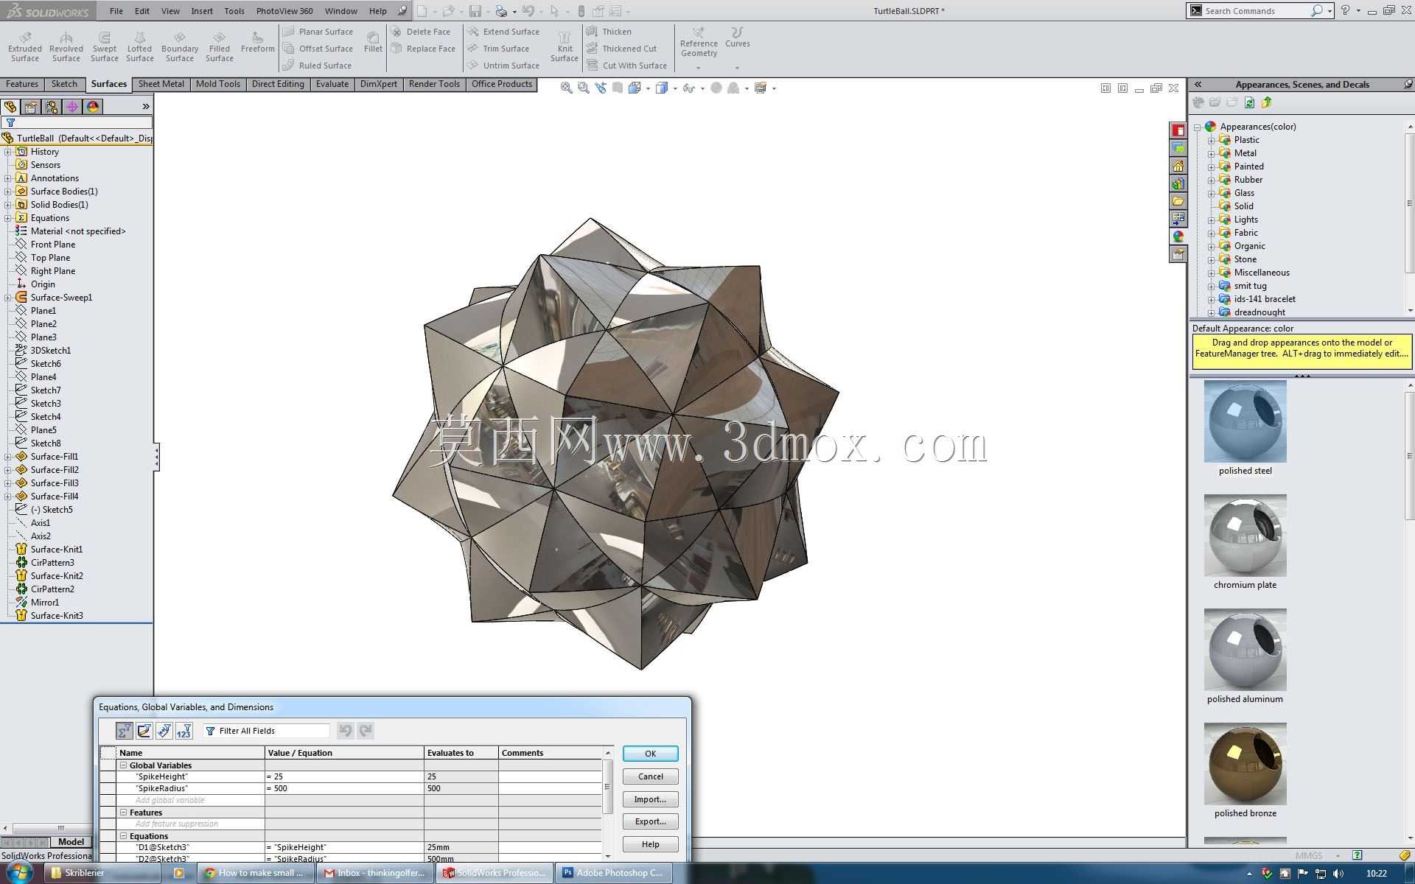Click the Dimension View icon in dialog

pos(164,731)
